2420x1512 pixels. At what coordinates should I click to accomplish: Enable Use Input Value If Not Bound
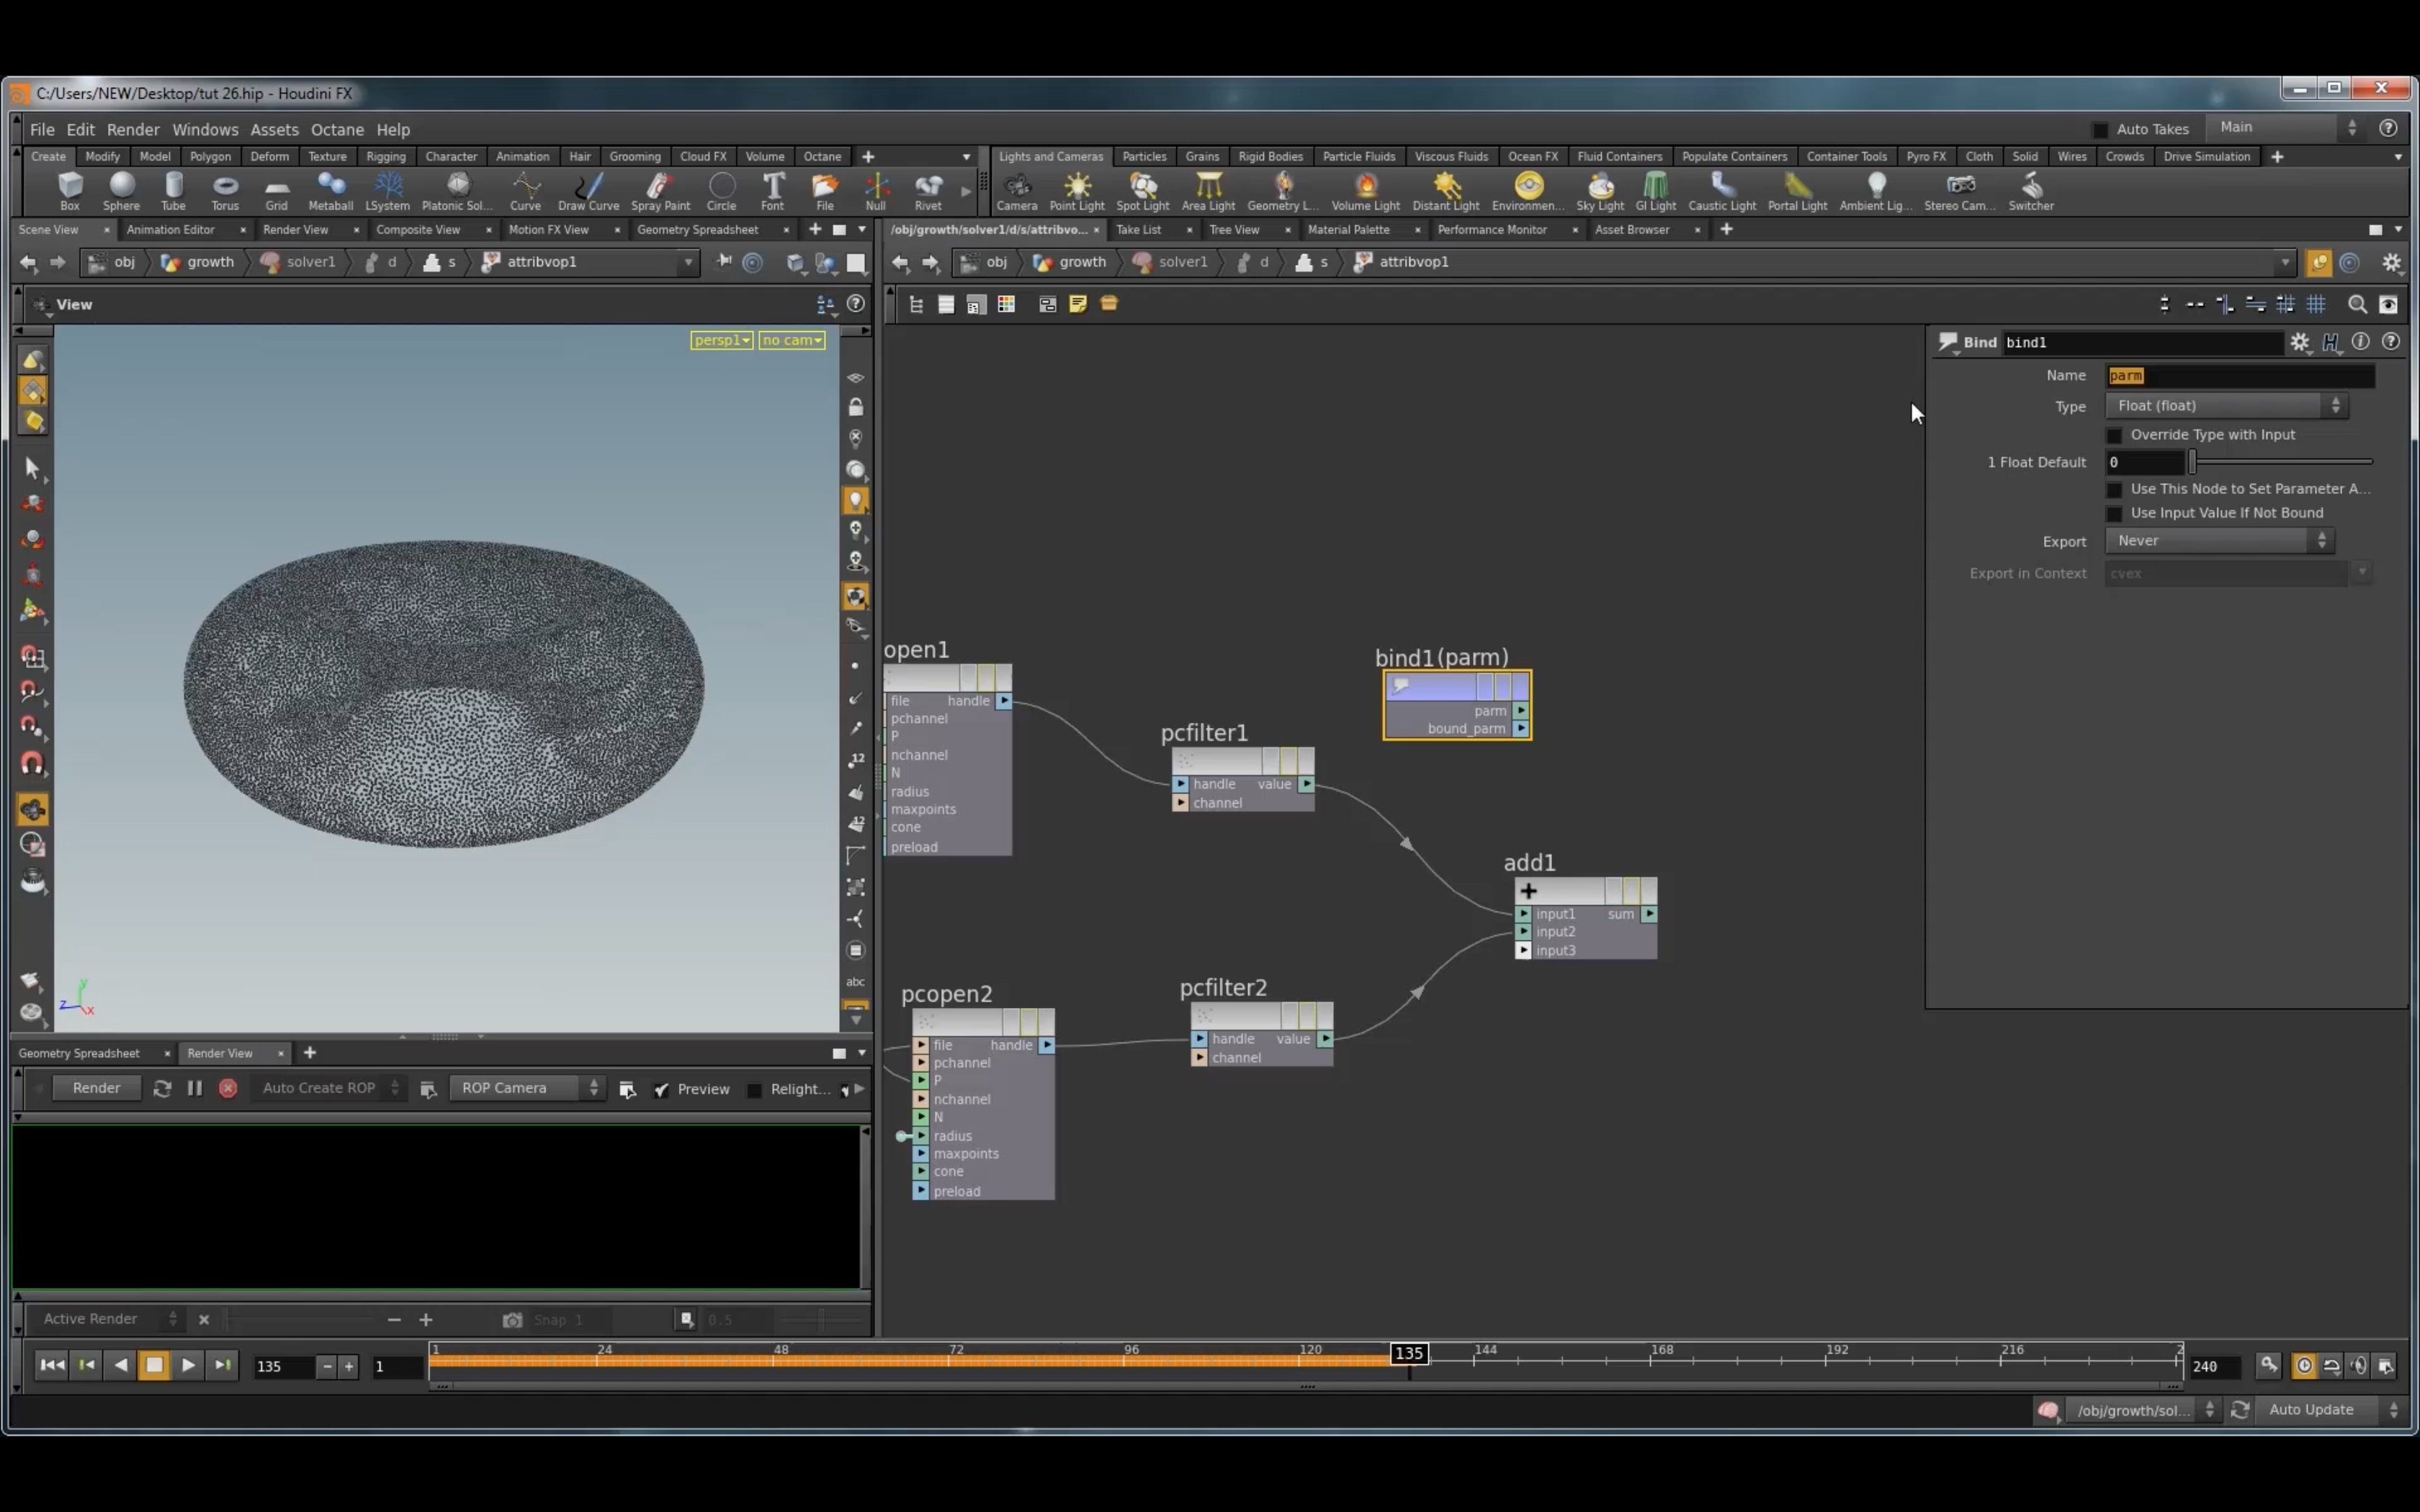(x=2114, y=513)
